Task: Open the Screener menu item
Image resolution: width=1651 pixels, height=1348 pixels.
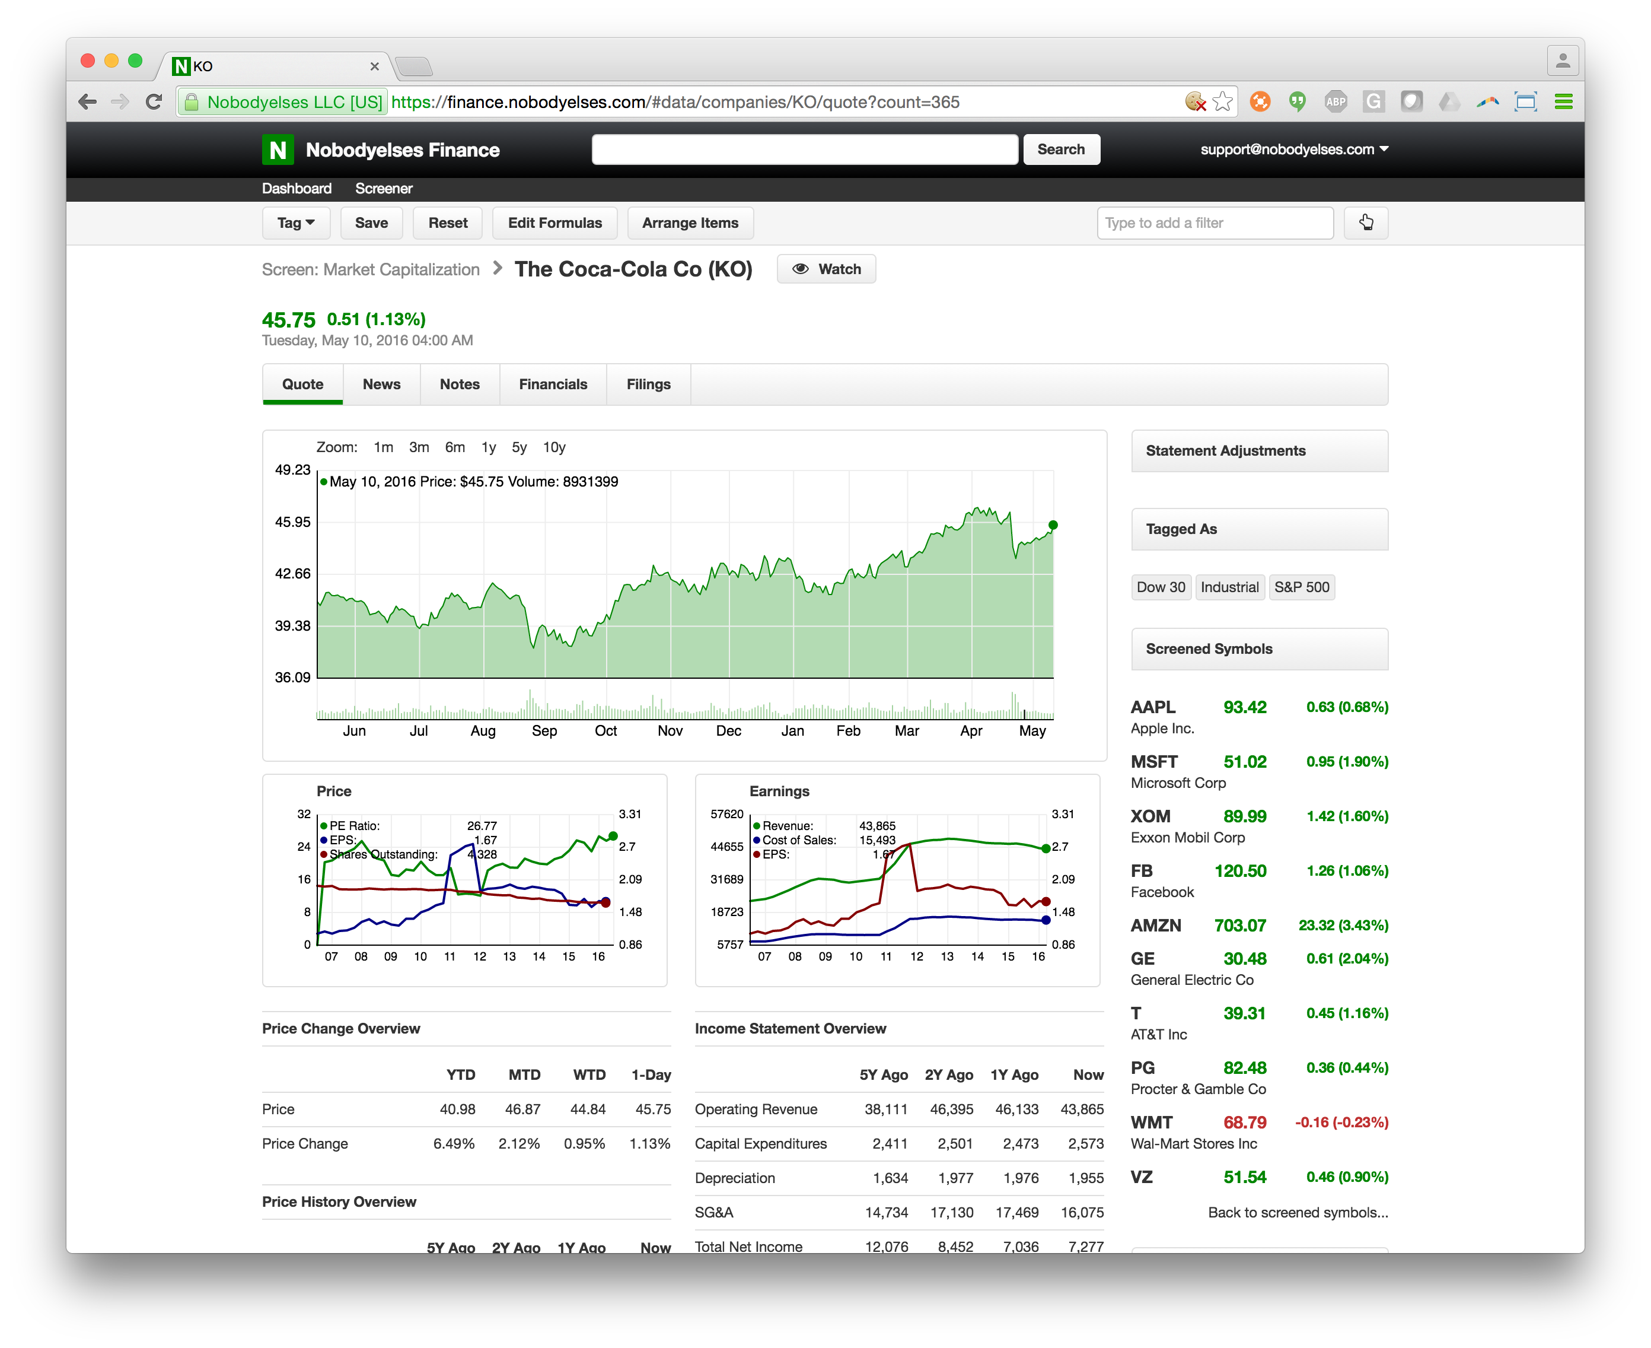Action: [384, 189]
